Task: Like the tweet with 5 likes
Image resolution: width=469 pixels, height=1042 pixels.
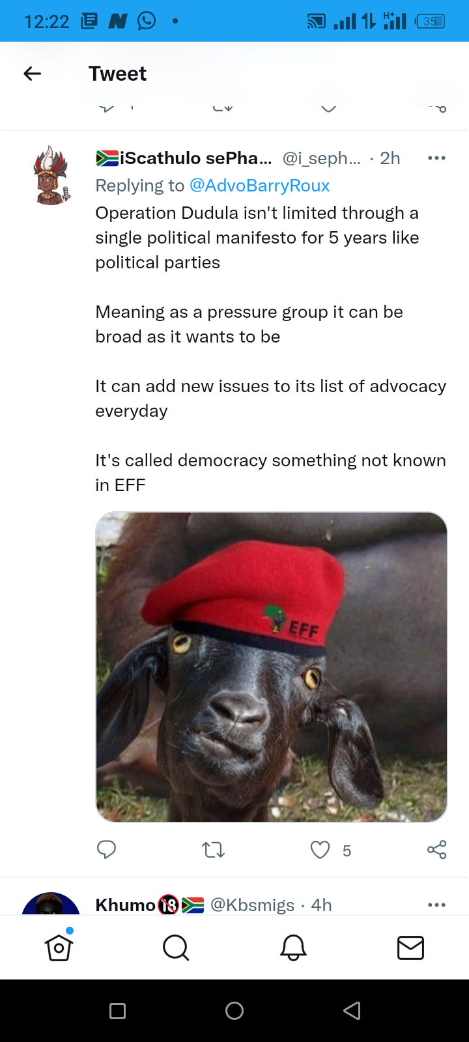Action: click(x=320, y=850)
